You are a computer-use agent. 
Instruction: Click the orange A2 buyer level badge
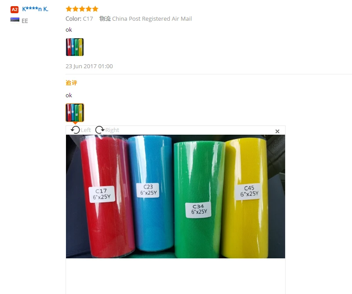click(x=15, y=9)
